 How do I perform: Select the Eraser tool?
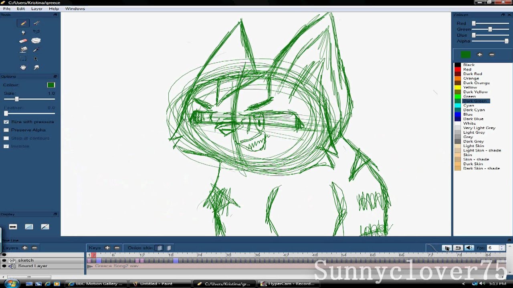coord(23,41)
